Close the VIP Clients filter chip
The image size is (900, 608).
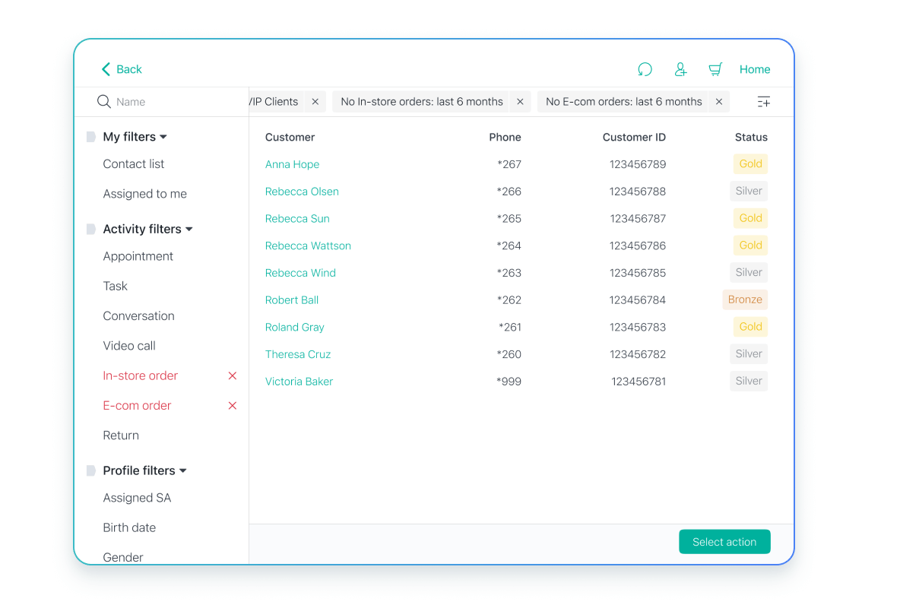(x=315, y=102)
